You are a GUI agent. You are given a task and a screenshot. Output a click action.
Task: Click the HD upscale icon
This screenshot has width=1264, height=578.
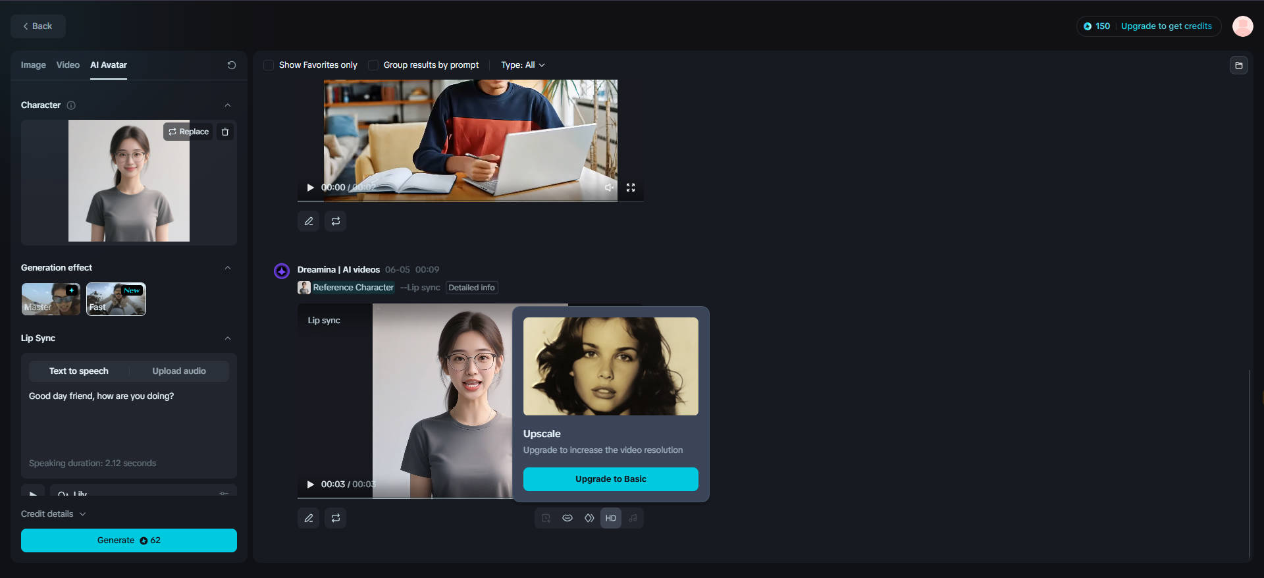611,518
